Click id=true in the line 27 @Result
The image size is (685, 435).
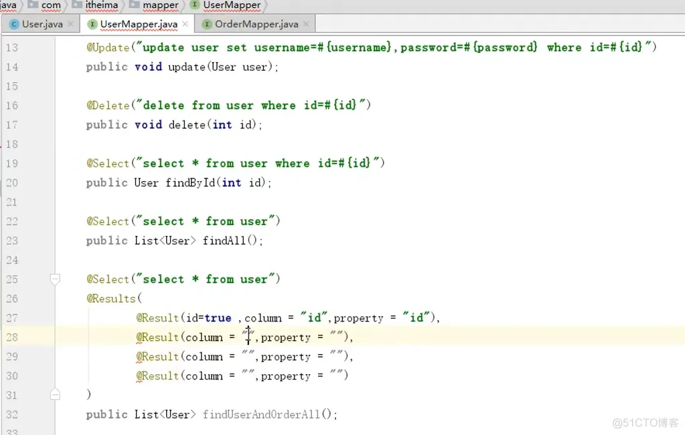tap(208, 318)
